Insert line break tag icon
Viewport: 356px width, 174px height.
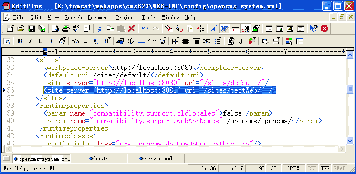(x=85, y=41)
